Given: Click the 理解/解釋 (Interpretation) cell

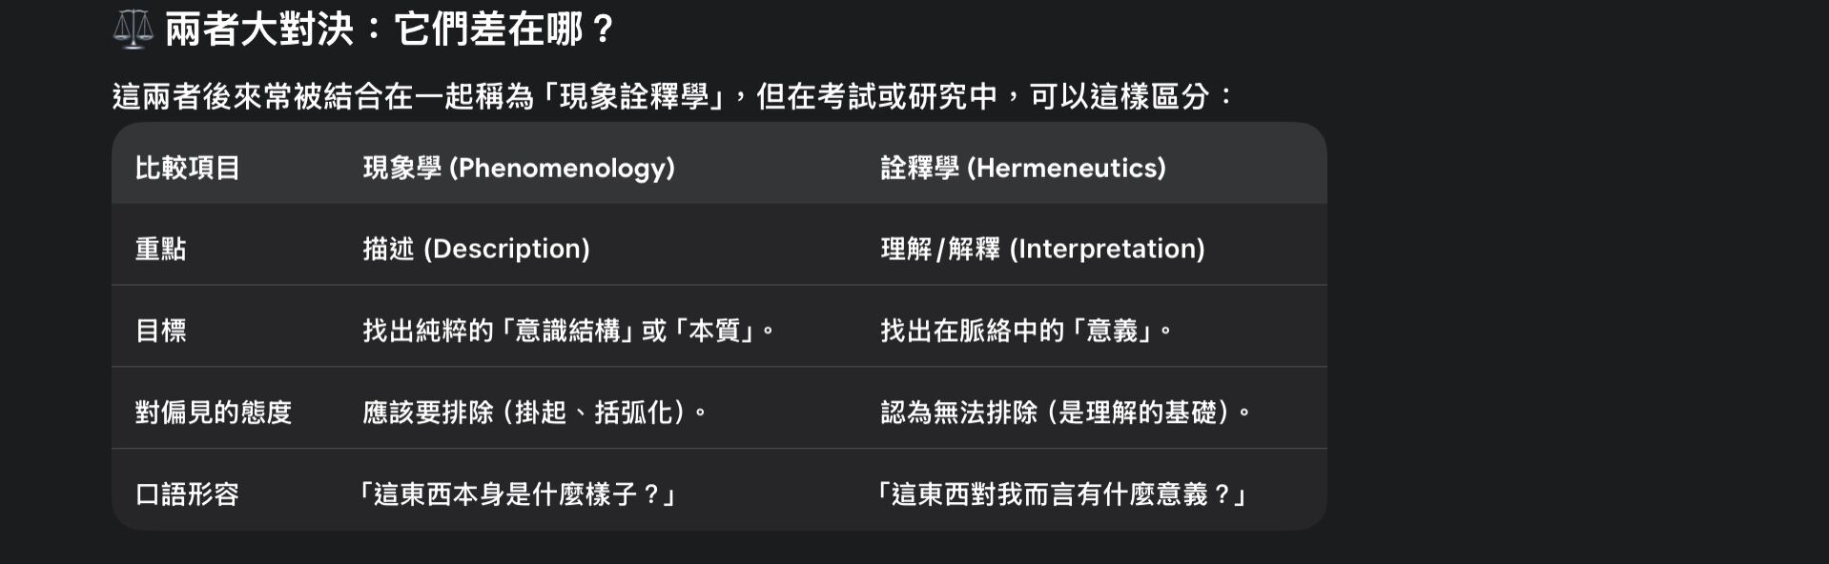Looking at the screenshot, I should (1042, 250).
